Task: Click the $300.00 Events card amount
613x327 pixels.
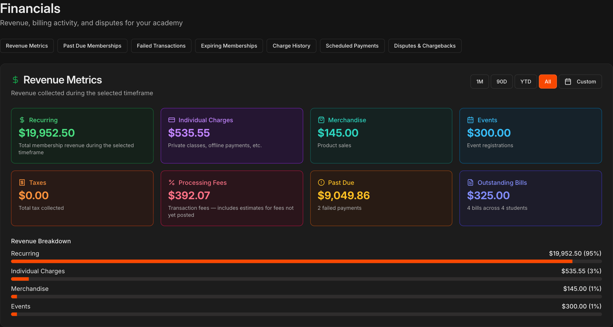Action: [489, 133]
